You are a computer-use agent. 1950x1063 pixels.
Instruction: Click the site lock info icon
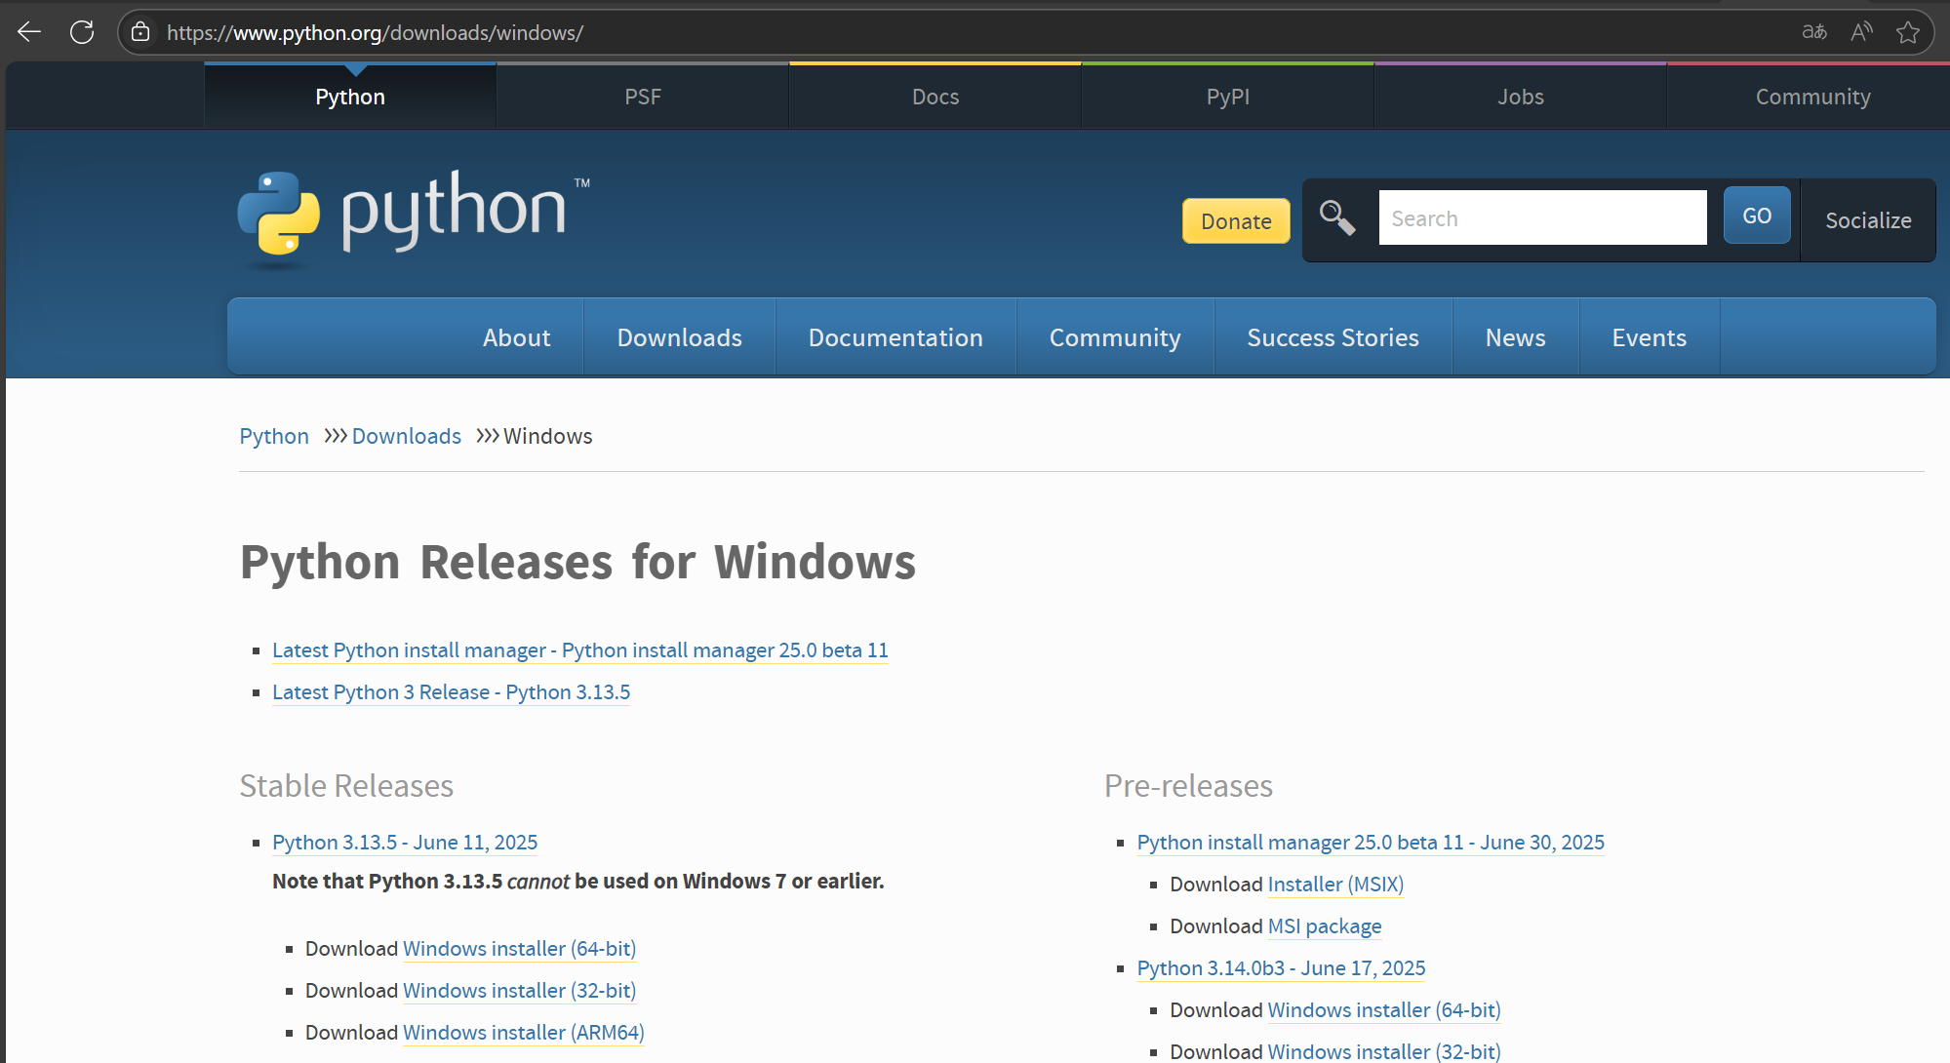(140, 32)
